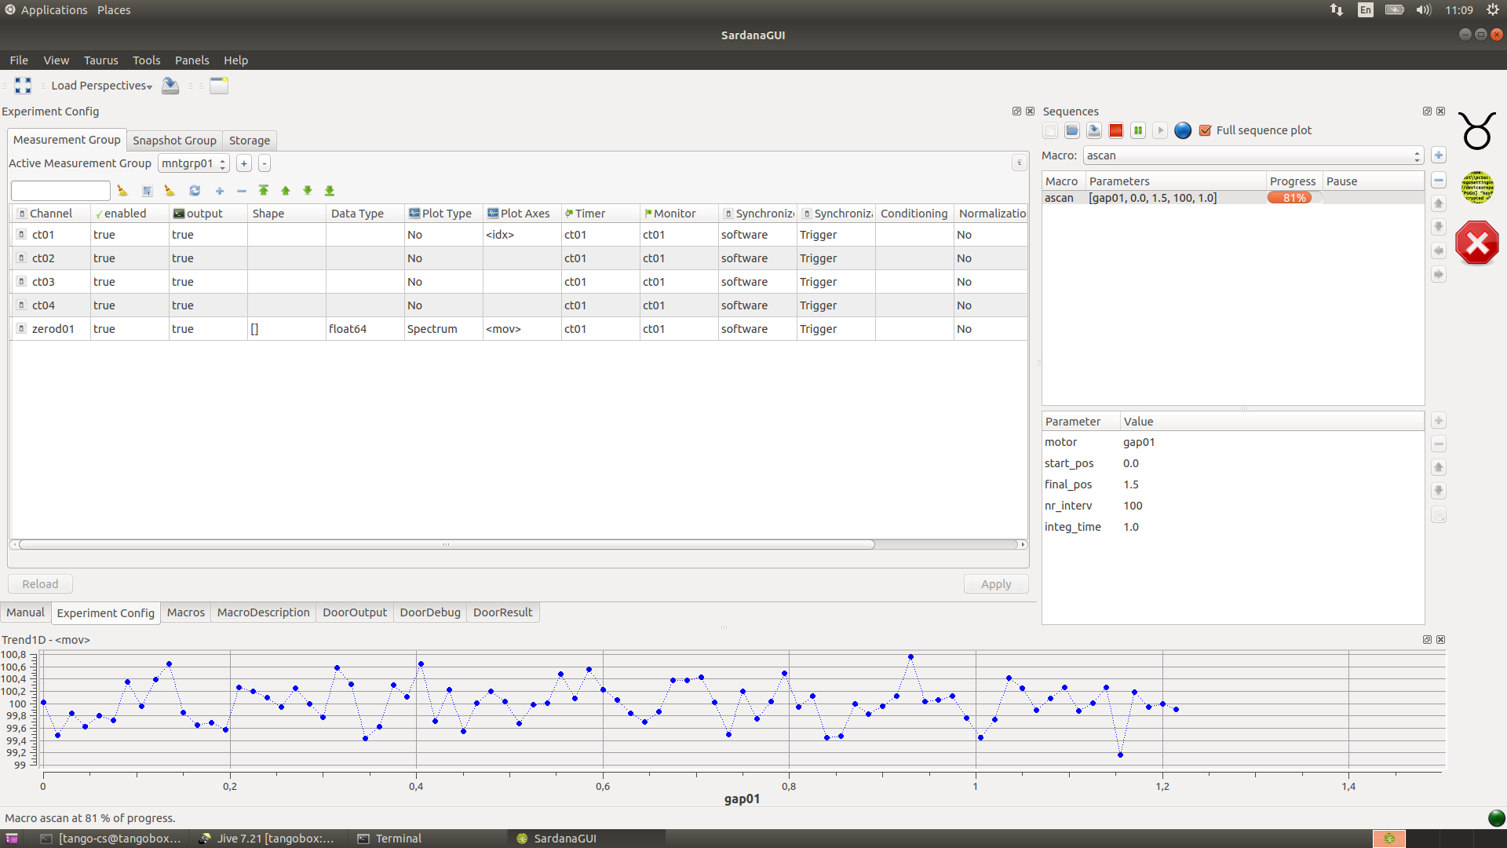Click the save perspective icon beside Load Perspectives
The image size is (1507, 848).
(170, 86)
